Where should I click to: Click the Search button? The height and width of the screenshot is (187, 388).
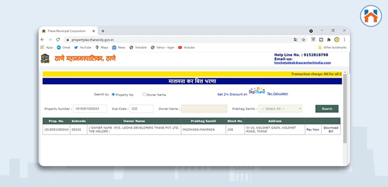(x=327, y=109)
